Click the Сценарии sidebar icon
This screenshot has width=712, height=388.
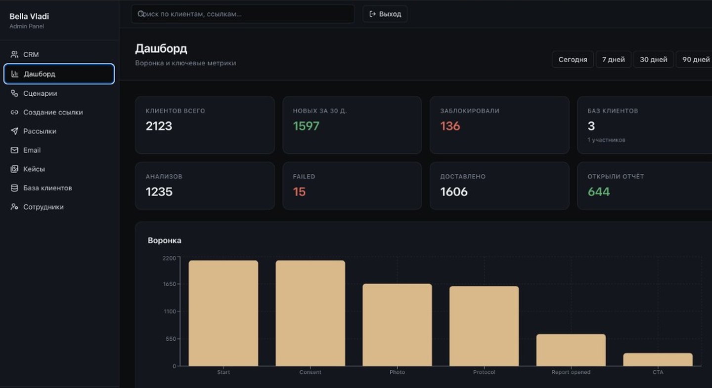14,93
